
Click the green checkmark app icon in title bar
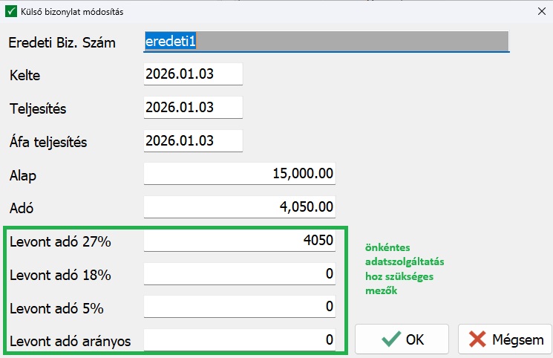[x=11, y=11]
